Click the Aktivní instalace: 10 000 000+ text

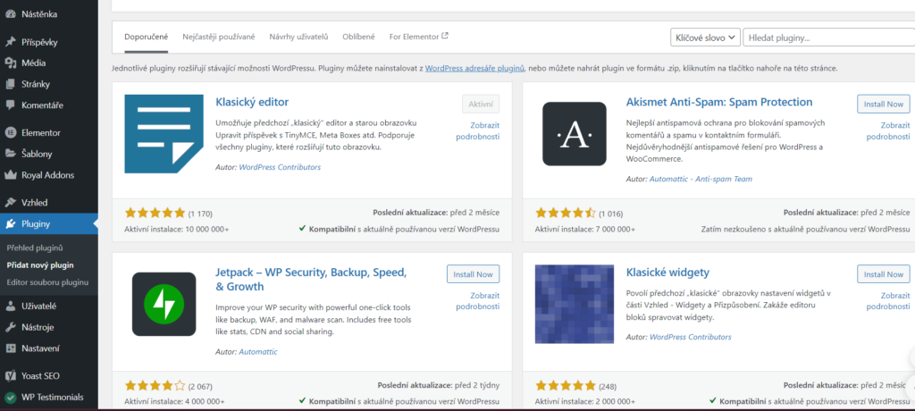click(177, 229)
